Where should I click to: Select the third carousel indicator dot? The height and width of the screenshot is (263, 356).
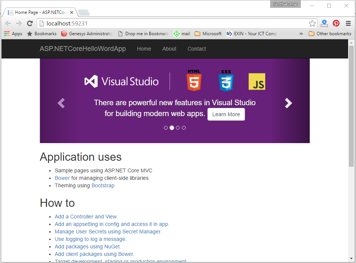click(178, 128)
